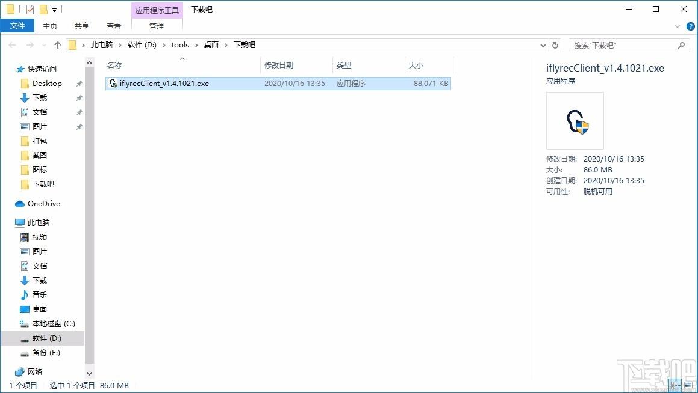Select 软件 (D:) drive in sidebar
The image size is (698, 393).
click(x=47, y=338)
